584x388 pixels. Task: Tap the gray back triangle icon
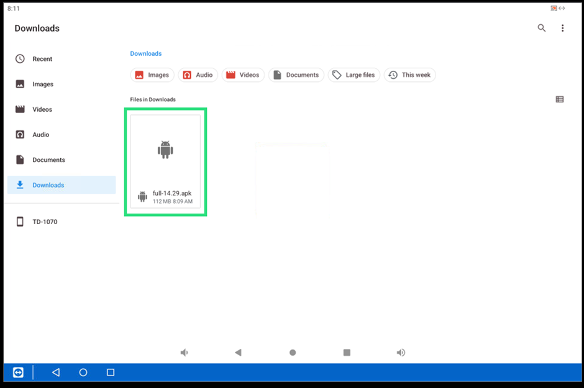[239, 352]
